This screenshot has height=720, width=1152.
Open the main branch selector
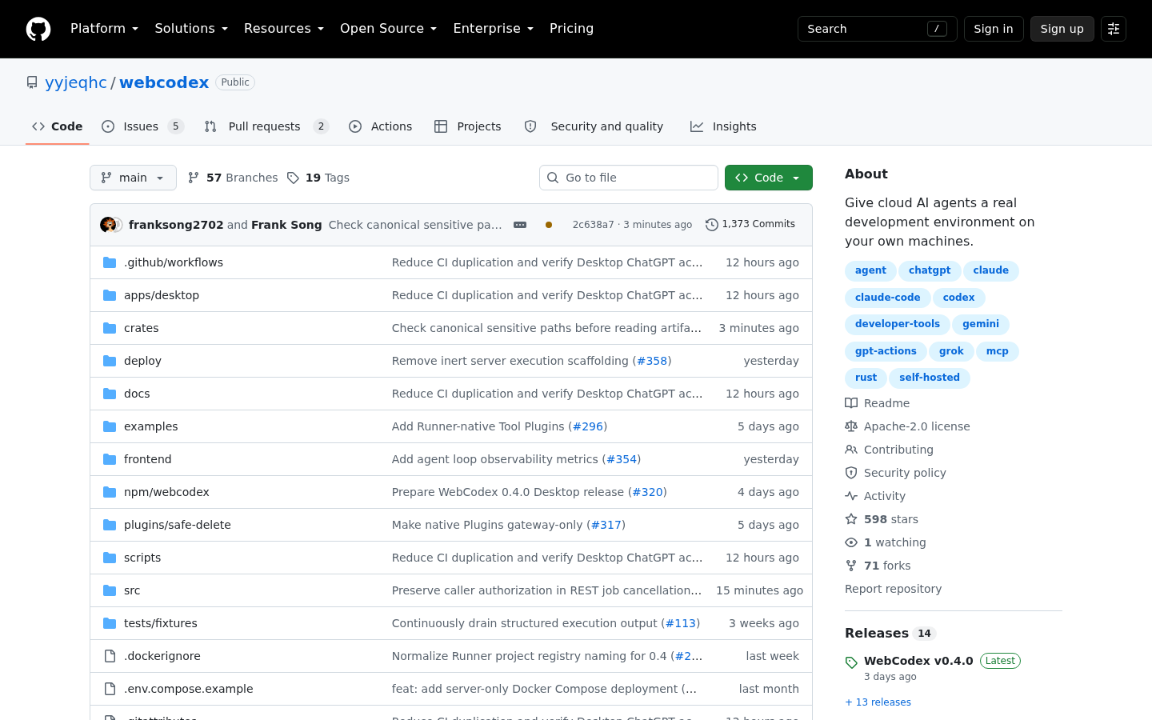[133, 178]
